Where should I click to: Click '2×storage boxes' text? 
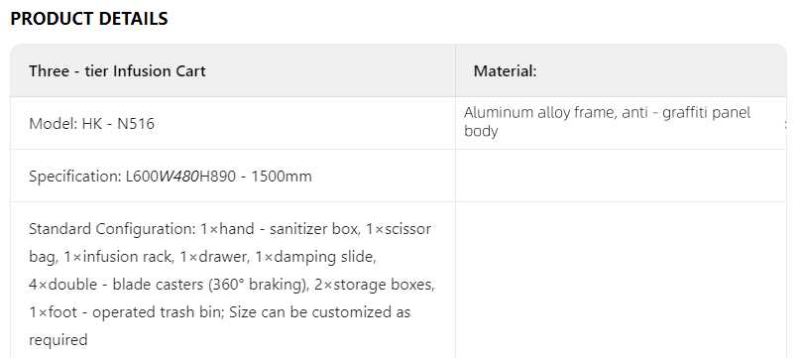373,284
